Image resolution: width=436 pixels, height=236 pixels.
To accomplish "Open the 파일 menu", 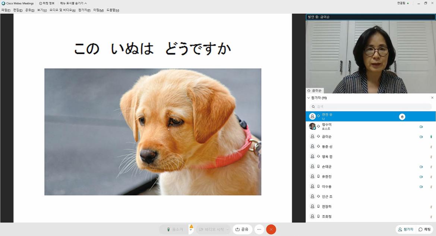I will [x=6, y=10].
